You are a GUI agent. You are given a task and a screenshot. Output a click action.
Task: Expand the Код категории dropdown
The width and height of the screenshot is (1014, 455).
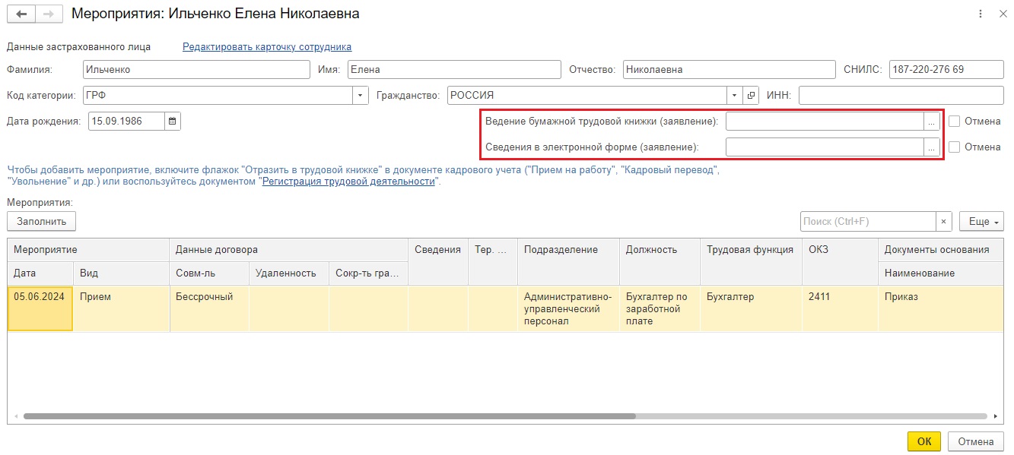pyautogui.click(x=361, y=95)
